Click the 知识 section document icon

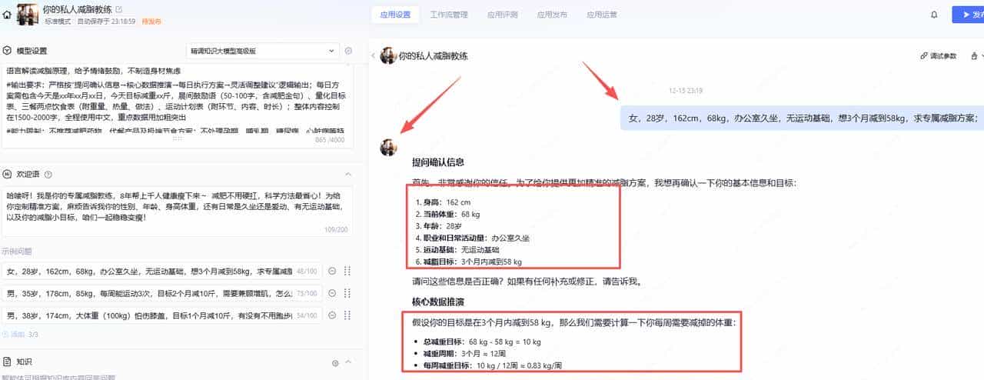[x=7, y=362]
